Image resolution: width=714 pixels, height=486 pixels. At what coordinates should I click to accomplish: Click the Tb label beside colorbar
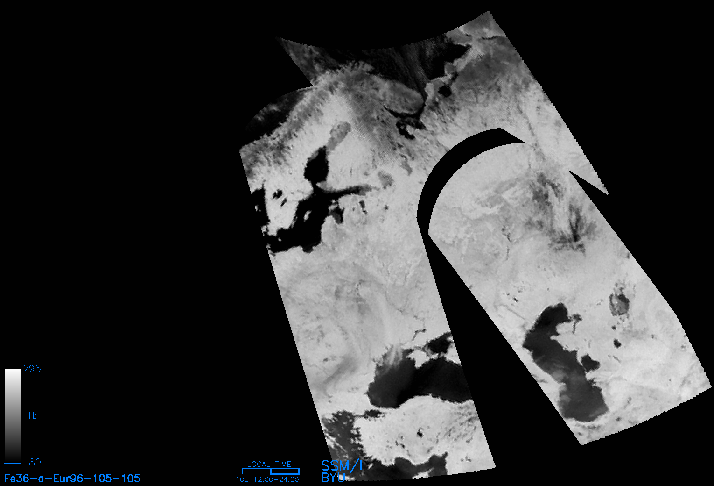(32, 415)
